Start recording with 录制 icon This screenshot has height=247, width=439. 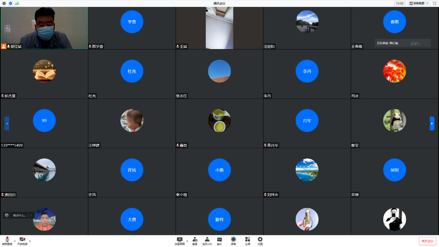click(233, 241)
